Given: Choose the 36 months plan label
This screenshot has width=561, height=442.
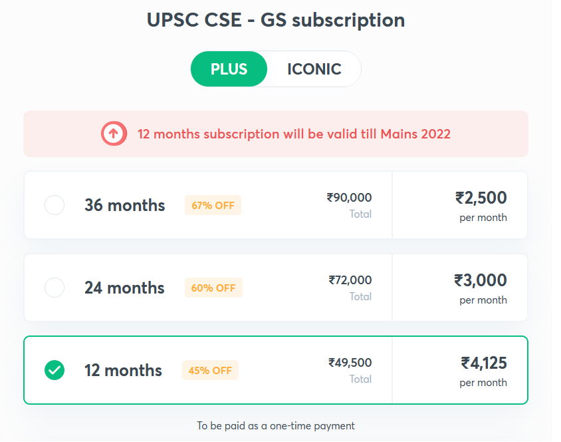Looking at the screenshot, I should coord(124,205).
